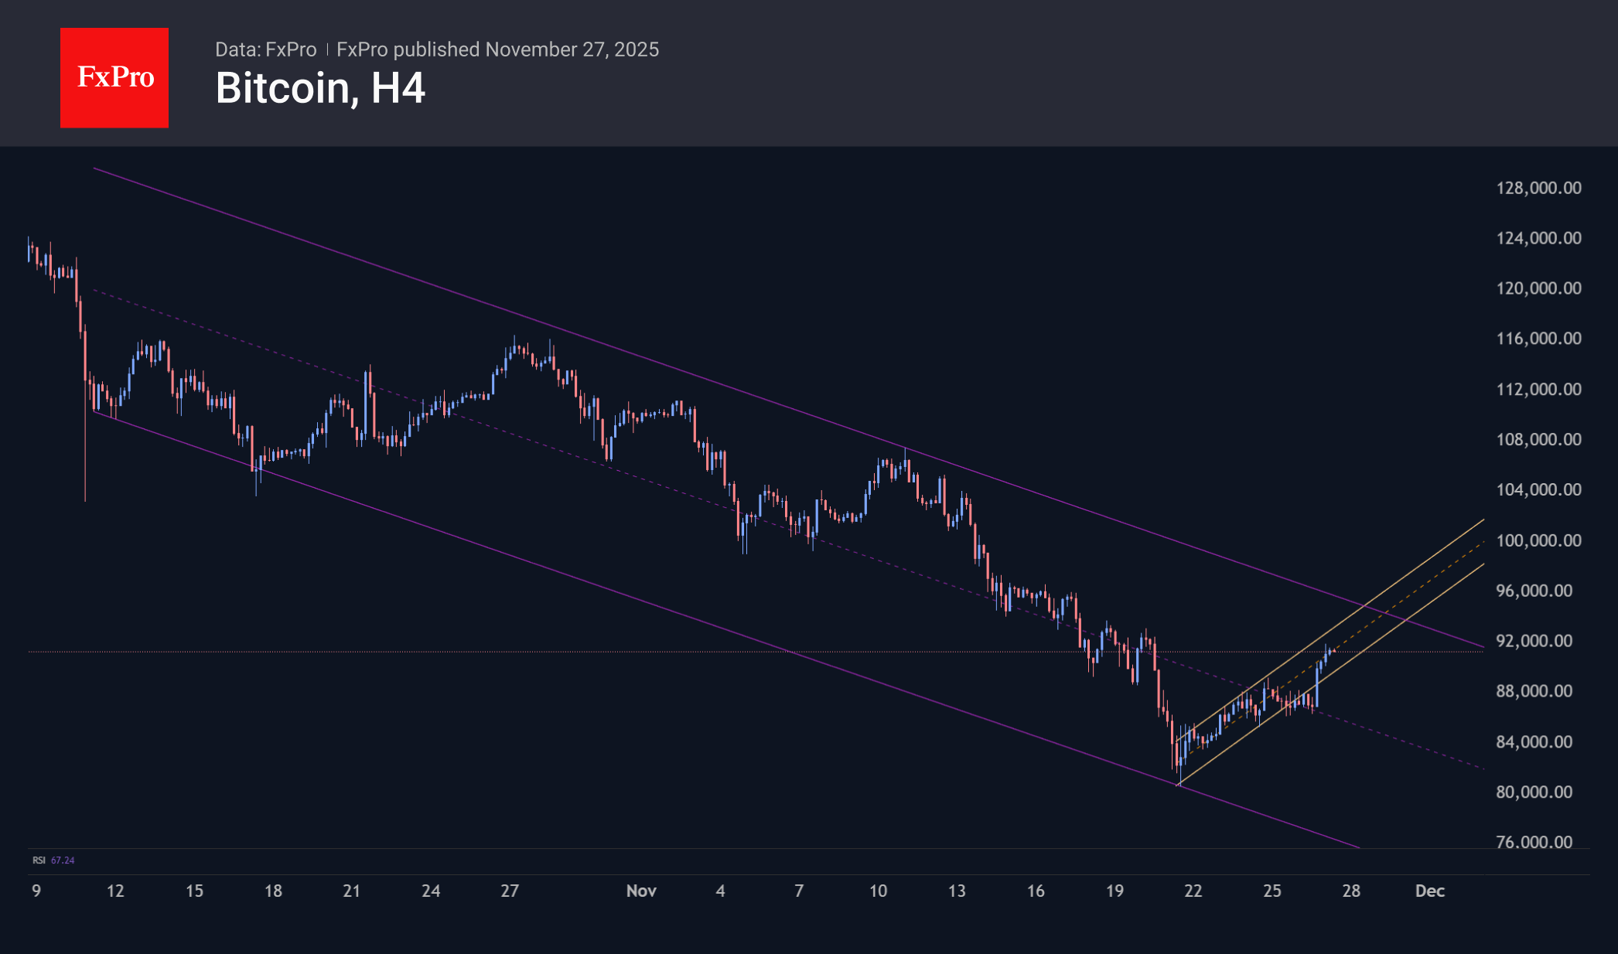Click the 116,000.00 price axis label
The image size is (1618, 954).
click(1538, 339)
